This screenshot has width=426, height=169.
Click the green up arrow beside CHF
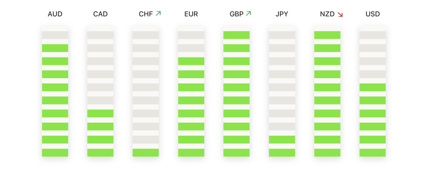158,14
